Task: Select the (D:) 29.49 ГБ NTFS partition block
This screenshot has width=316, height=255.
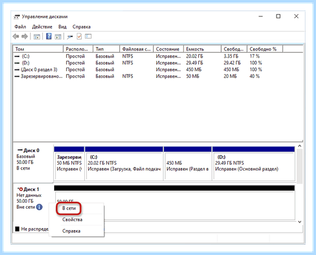Action: click(x=253, y=163)
